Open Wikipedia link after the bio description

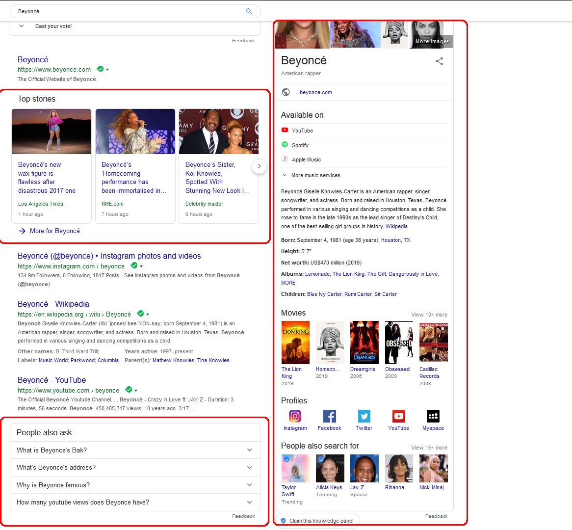click(x=396, y=226)
